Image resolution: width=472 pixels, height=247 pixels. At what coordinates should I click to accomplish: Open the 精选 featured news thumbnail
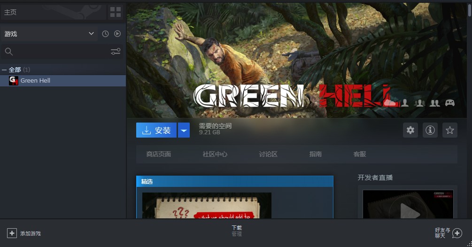(207, 206)
